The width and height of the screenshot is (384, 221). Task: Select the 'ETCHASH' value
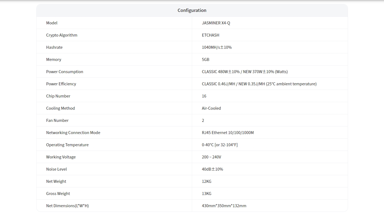(211, 35)
